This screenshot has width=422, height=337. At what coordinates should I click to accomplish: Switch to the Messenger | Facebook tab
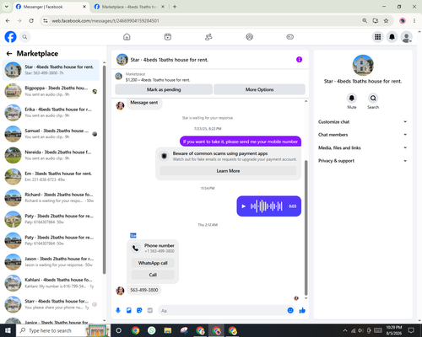click(51, 7)
